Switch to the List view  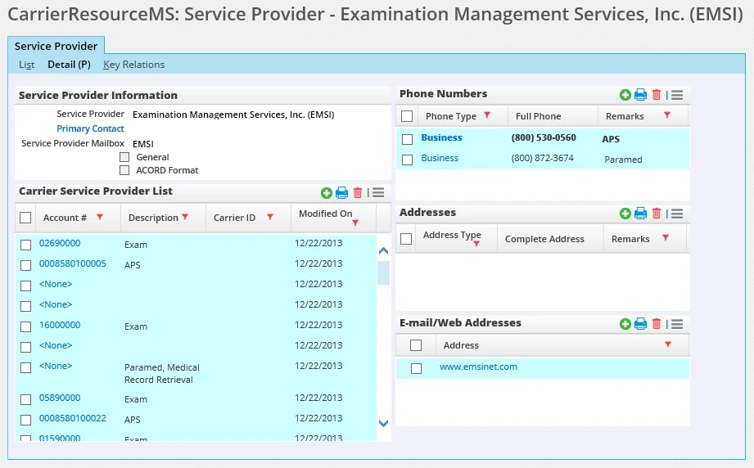tap(26, 65)
